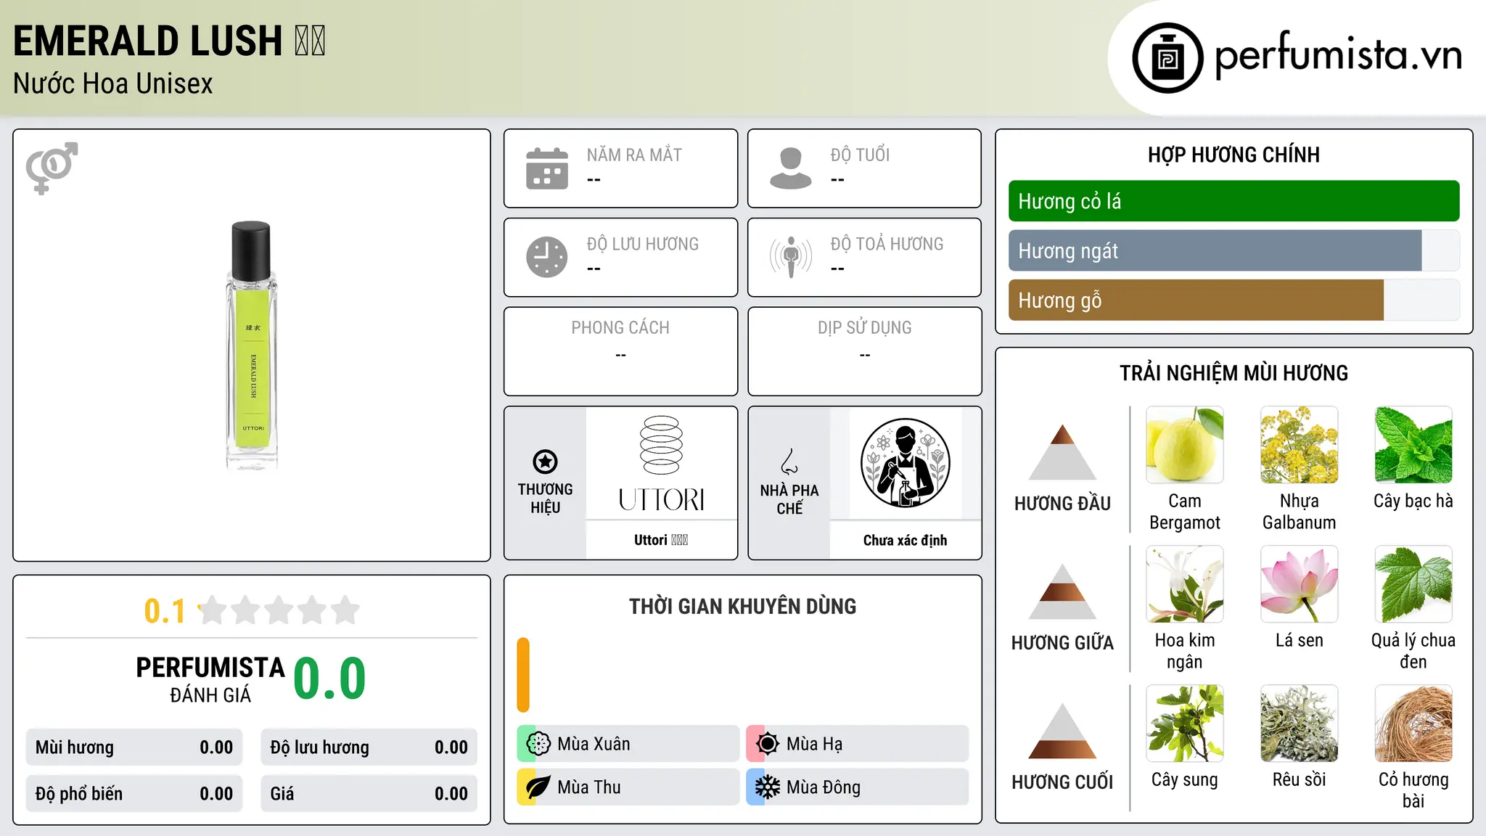Click the snowflake icon for Mùa Đông
This screenshot has width=1486, height=836.
pos(767,787)
